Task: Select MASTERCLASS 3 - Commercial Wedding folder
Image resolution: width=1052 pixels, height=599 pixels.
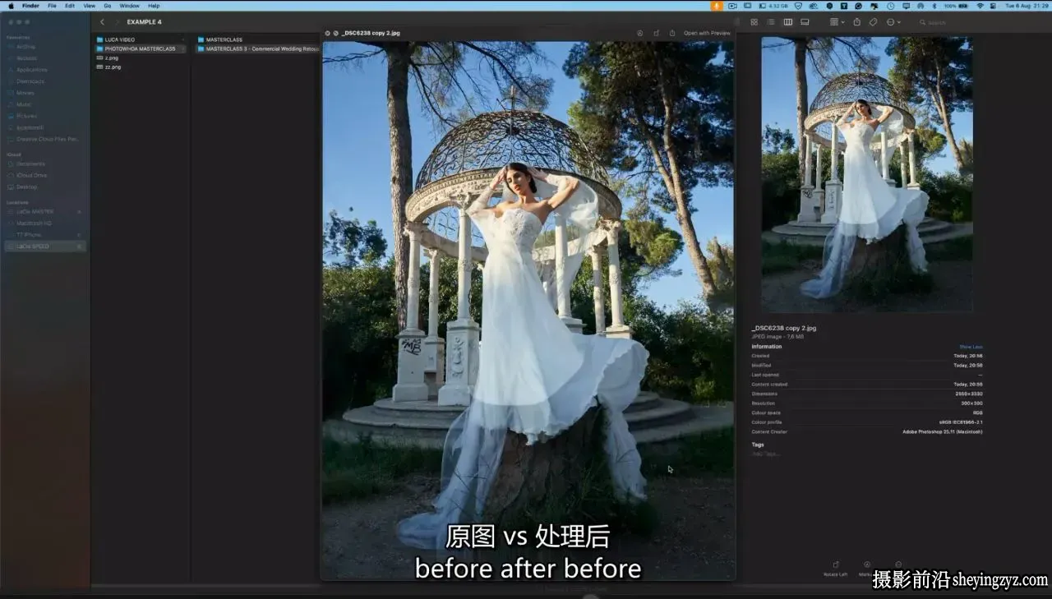Action: [x=257, y=48]
